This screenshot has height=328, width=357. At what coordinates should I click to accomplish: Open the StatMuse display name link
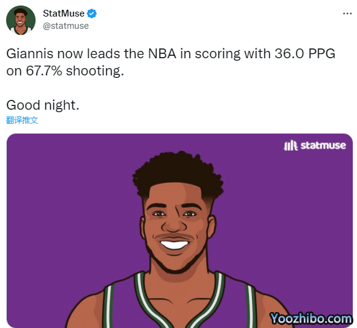click(x=64, y=13)
